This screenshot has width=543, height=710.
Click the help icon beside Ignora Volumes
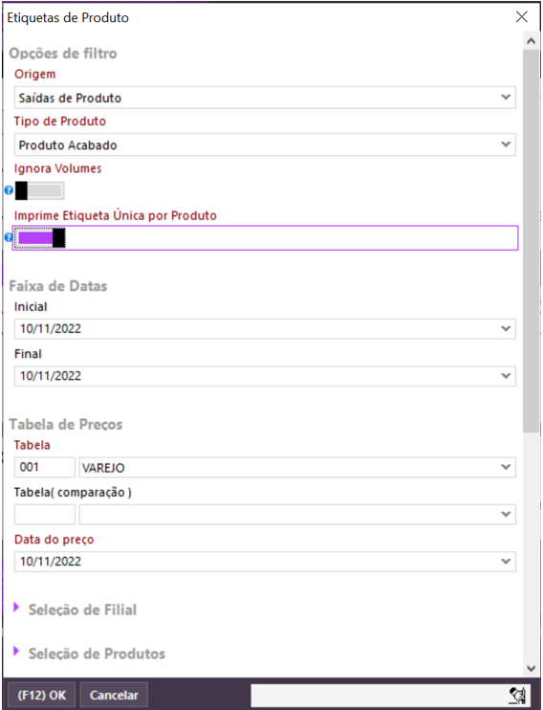(9, 190)
